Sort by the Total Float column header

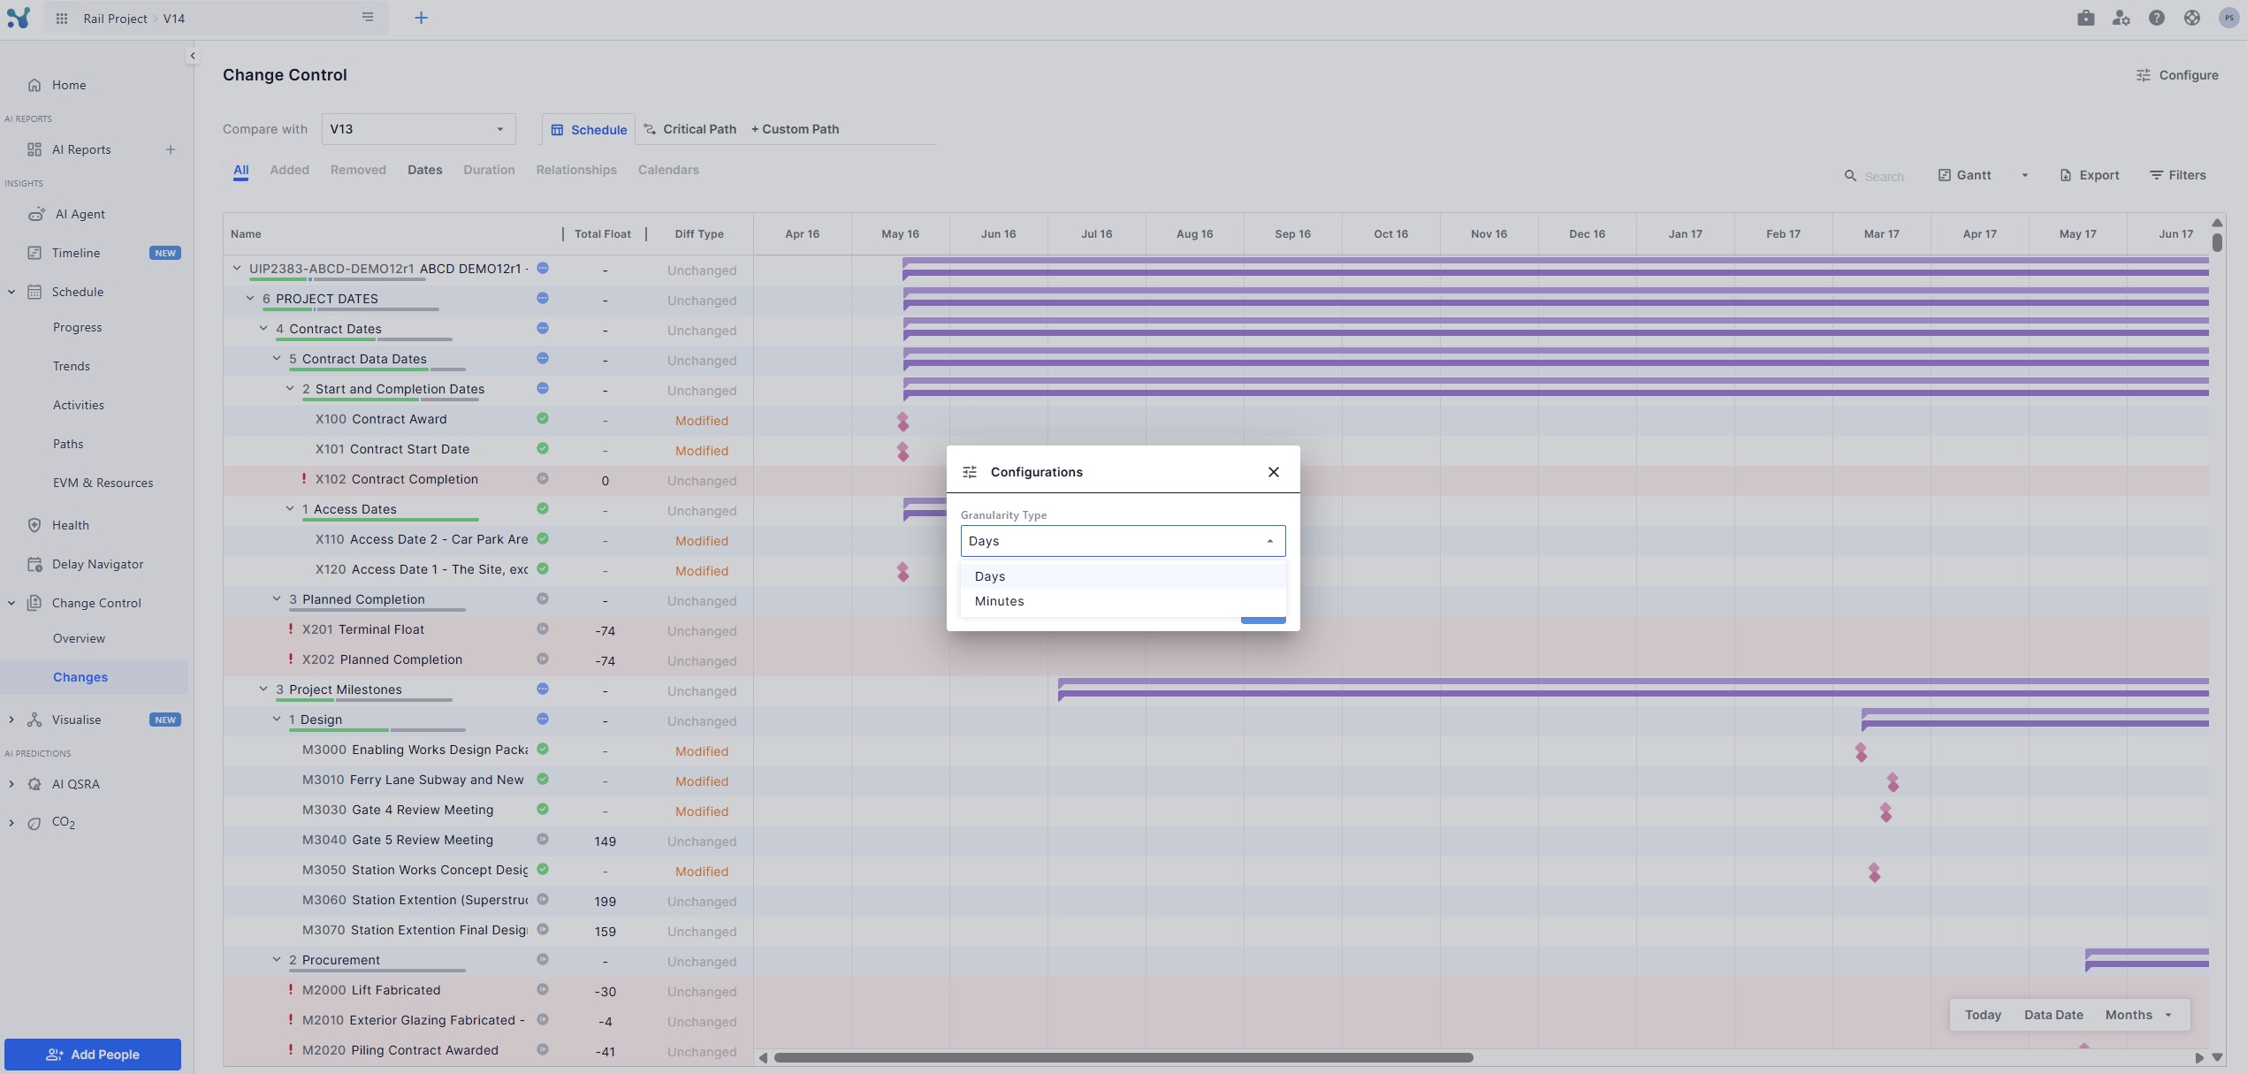tap(603, 234)
